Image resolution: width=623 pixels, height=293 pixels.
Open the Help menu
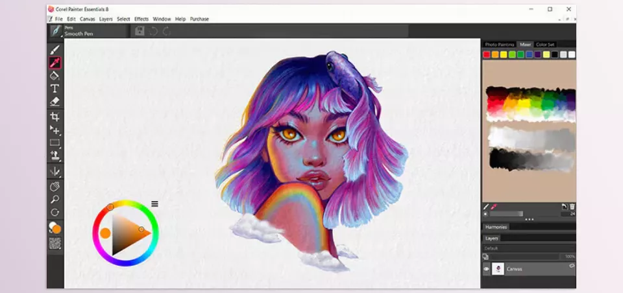pyautogui.click(x=180, y=19)
